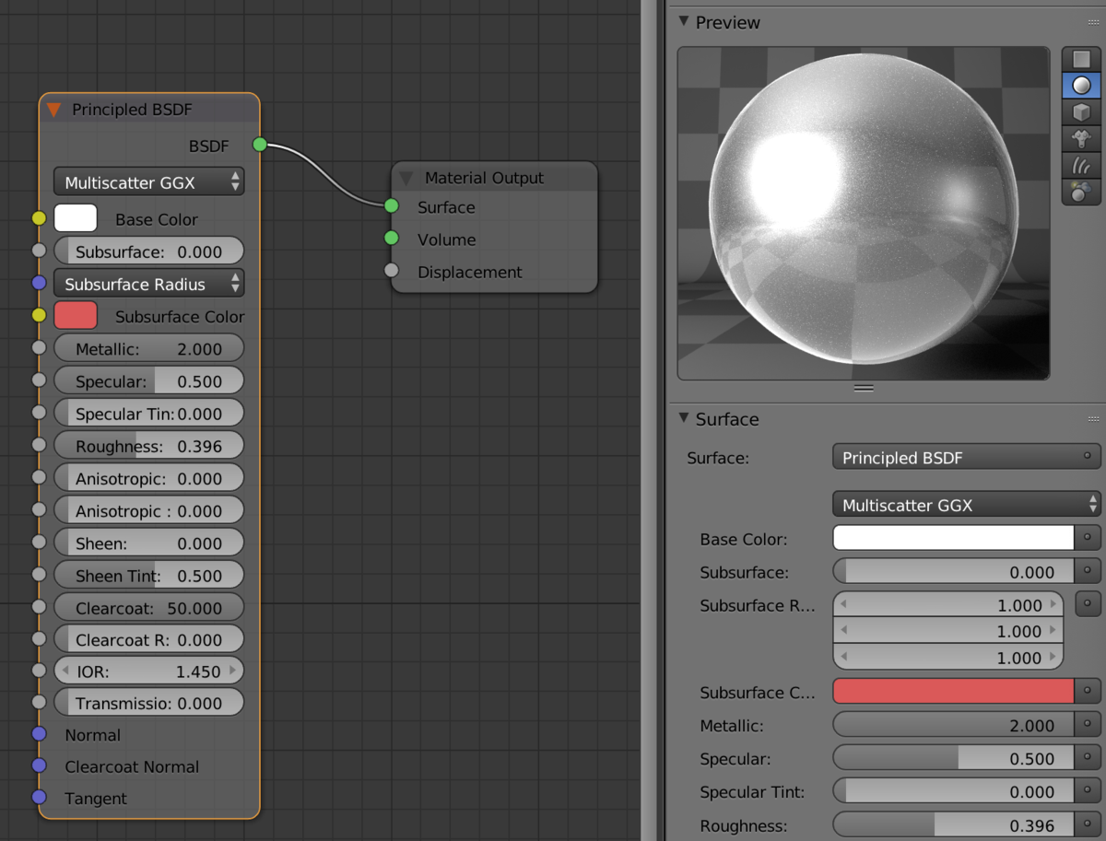This screenshot has width=1106, height=841.
Task: Click link button next to Specular in Surface panel
Action: click(x=1088, y=758)
